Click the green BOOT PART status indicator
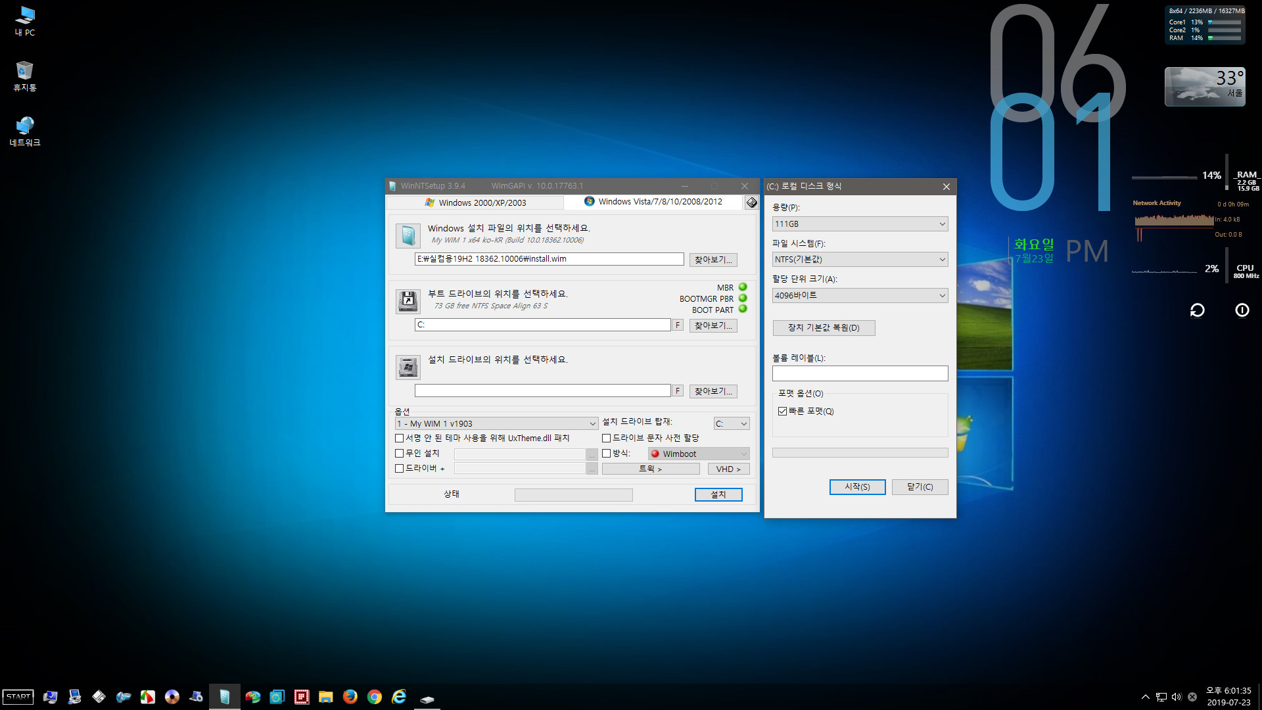This screenshot has width=1262, height=710. 743,309
